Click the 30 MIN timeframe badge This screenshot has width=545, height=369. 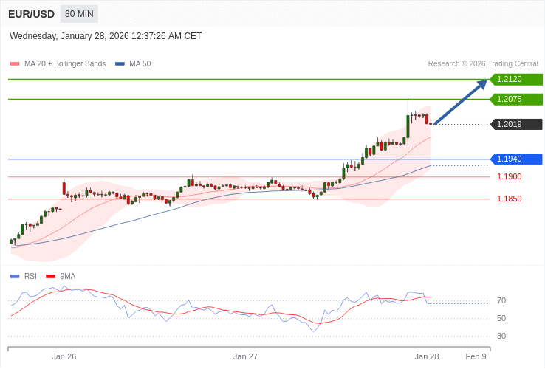point(79,14)
